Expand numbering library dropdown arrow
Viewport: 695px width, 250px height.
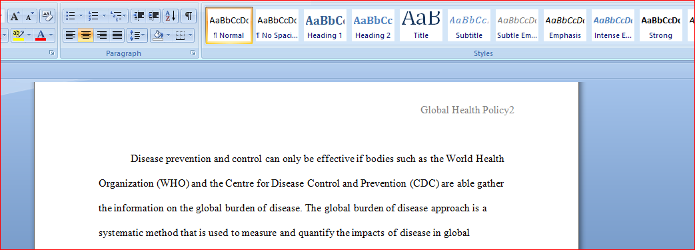coord(104,16)
